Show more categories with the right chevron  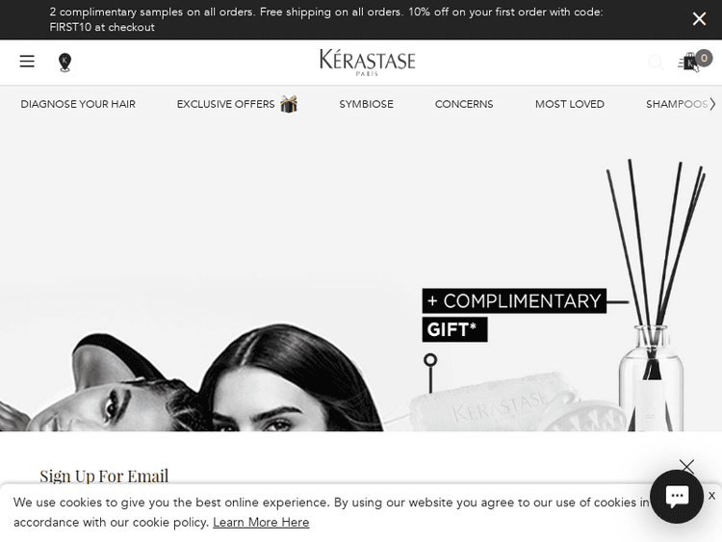tap(712, 104)
